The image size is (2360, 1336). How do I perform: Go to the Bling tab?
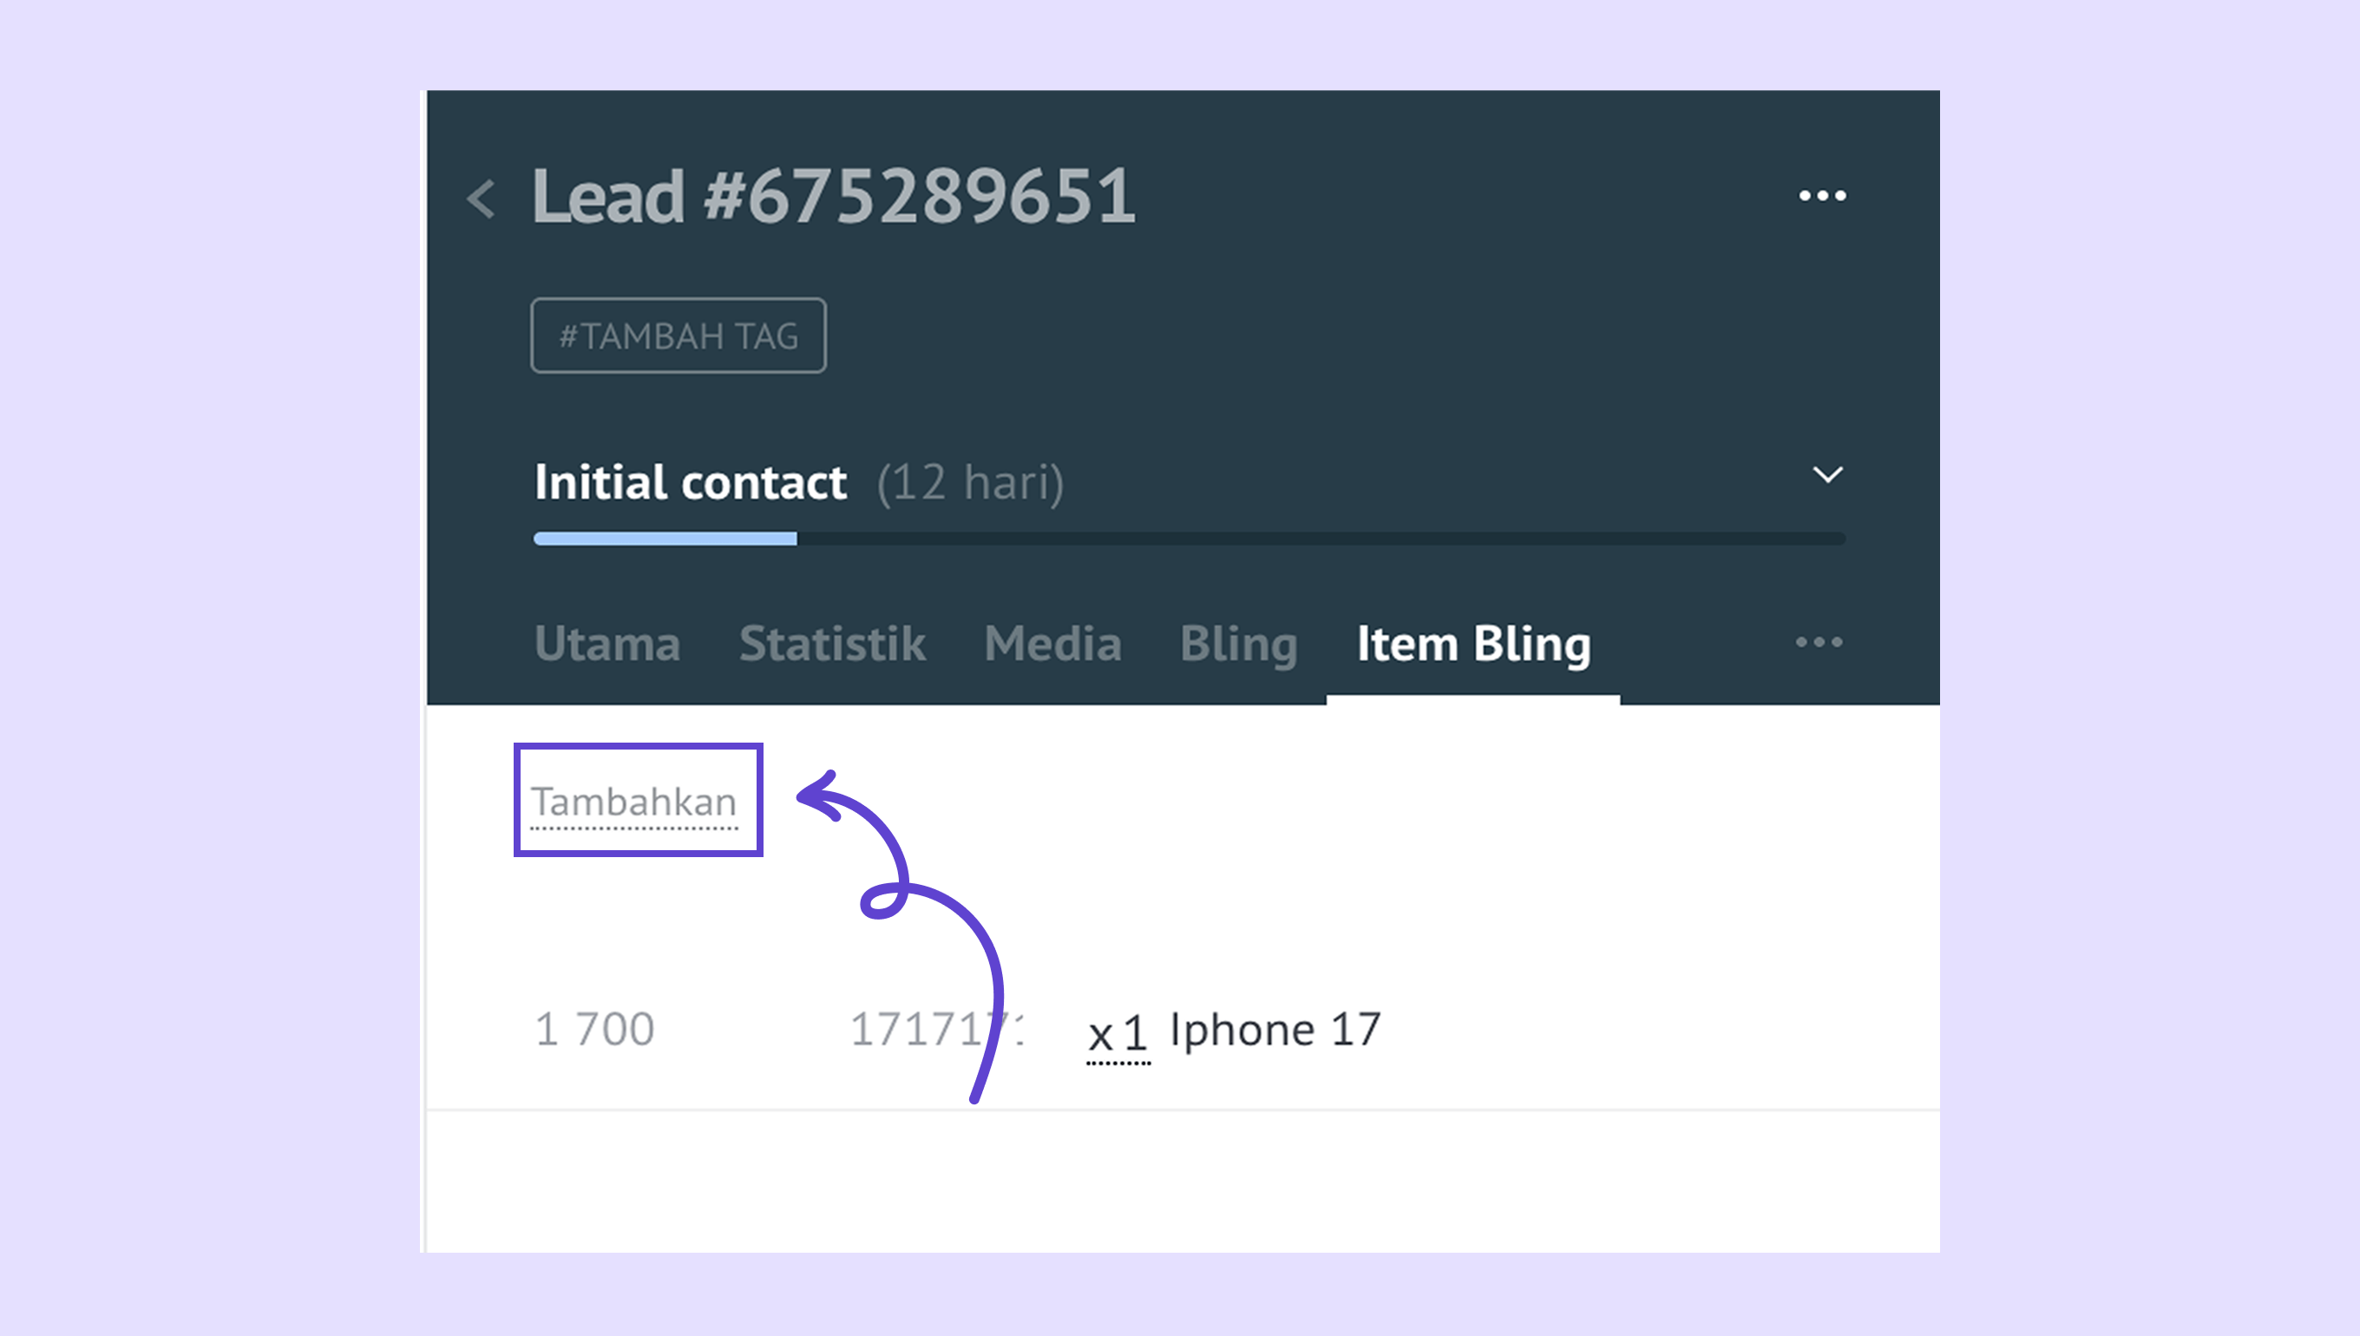point(1239,643)
